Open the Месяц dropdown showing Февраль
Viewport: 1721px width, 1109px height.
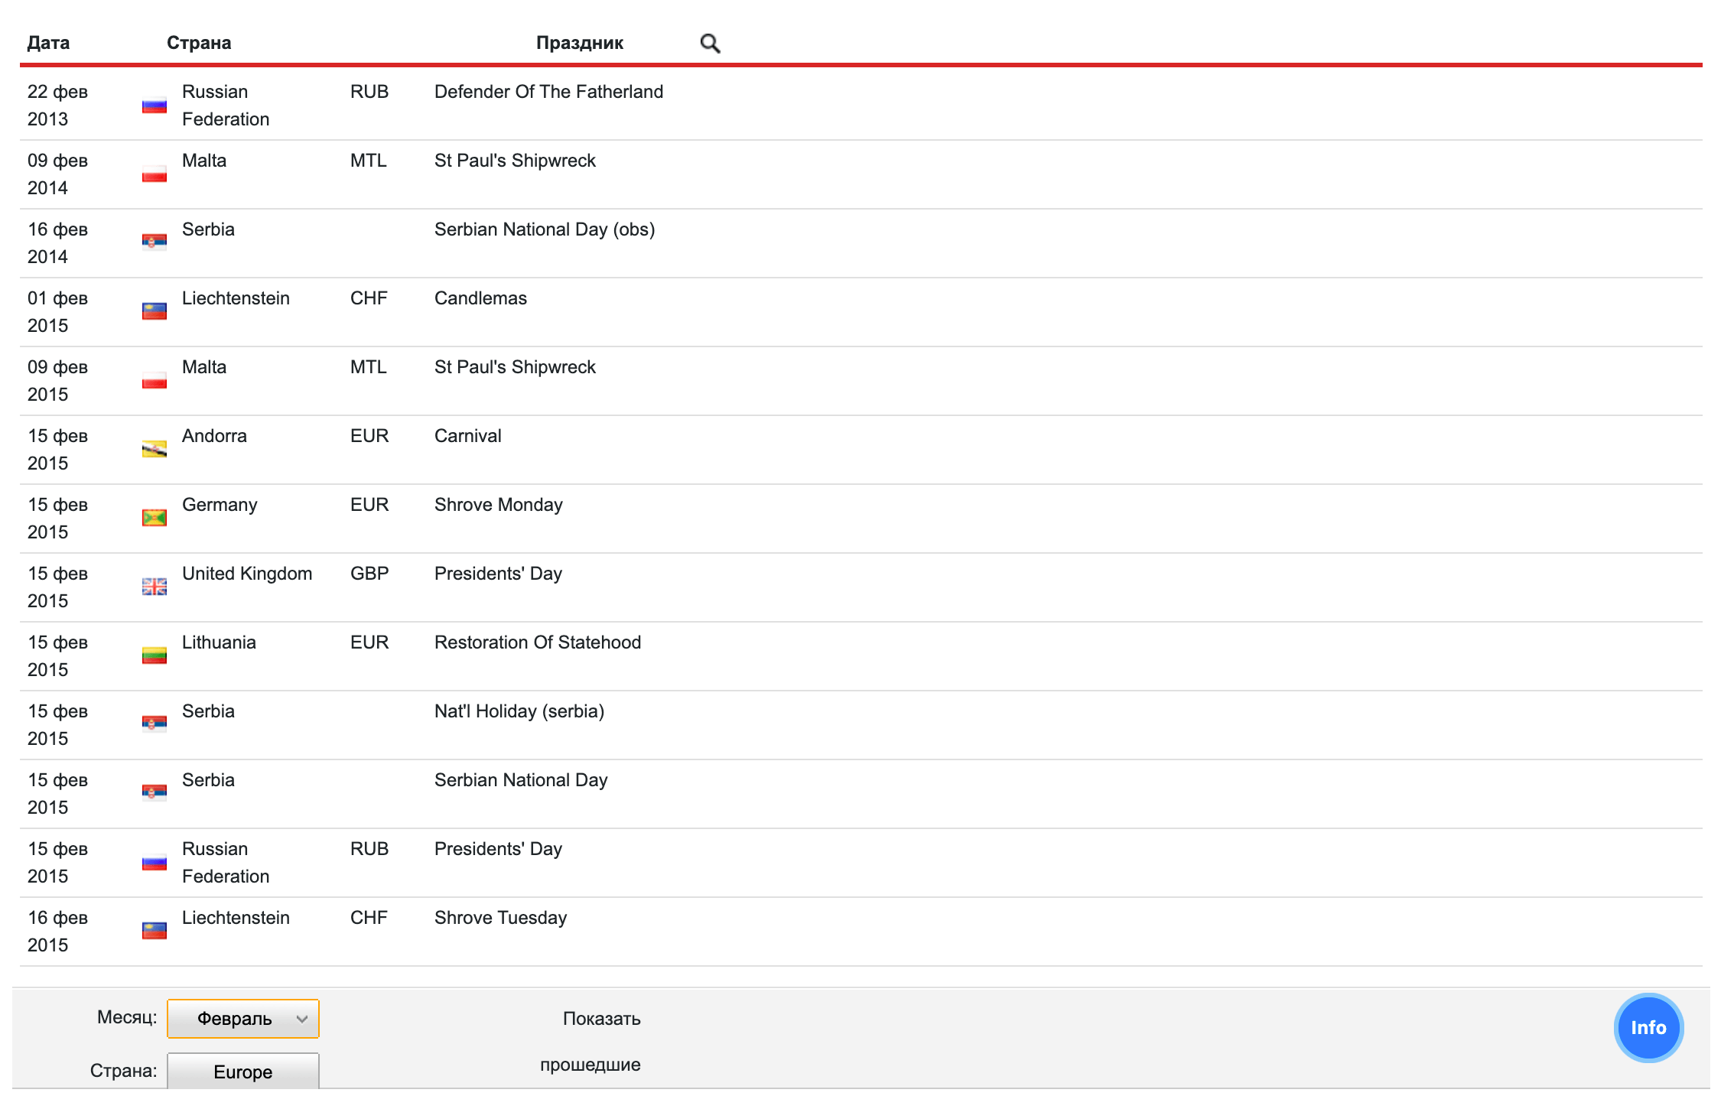click(x=242, y=1019)
